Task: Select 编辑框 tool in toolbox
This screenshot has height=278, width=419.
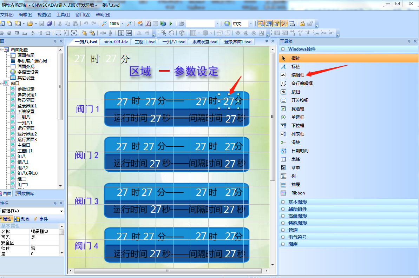Action: [297, 75]
